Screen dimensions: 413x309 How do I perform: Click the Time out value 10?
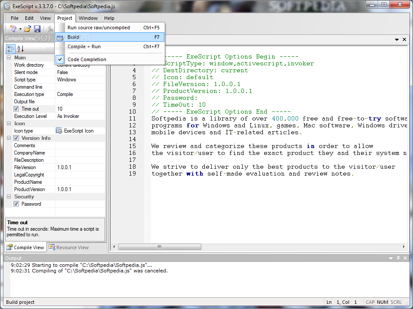(x=80, y=109)
